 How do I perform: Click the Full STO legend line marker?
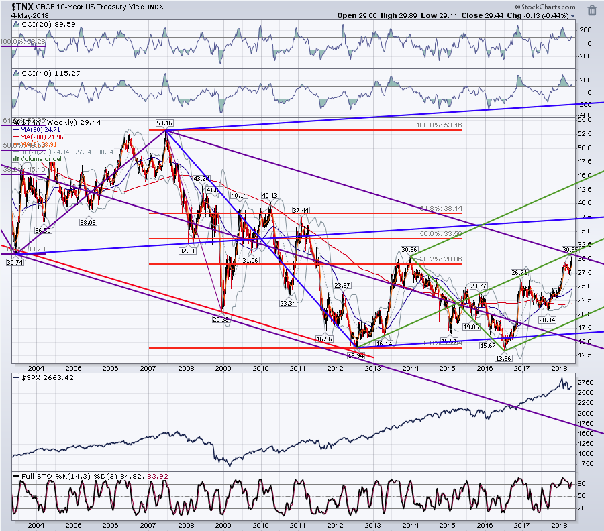click(17, 477)
